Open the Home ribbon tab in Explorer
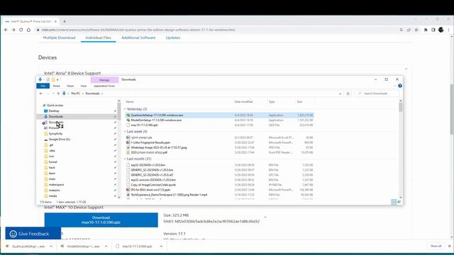454x255 pixels. pyautogui.click(x=57, y=86)
